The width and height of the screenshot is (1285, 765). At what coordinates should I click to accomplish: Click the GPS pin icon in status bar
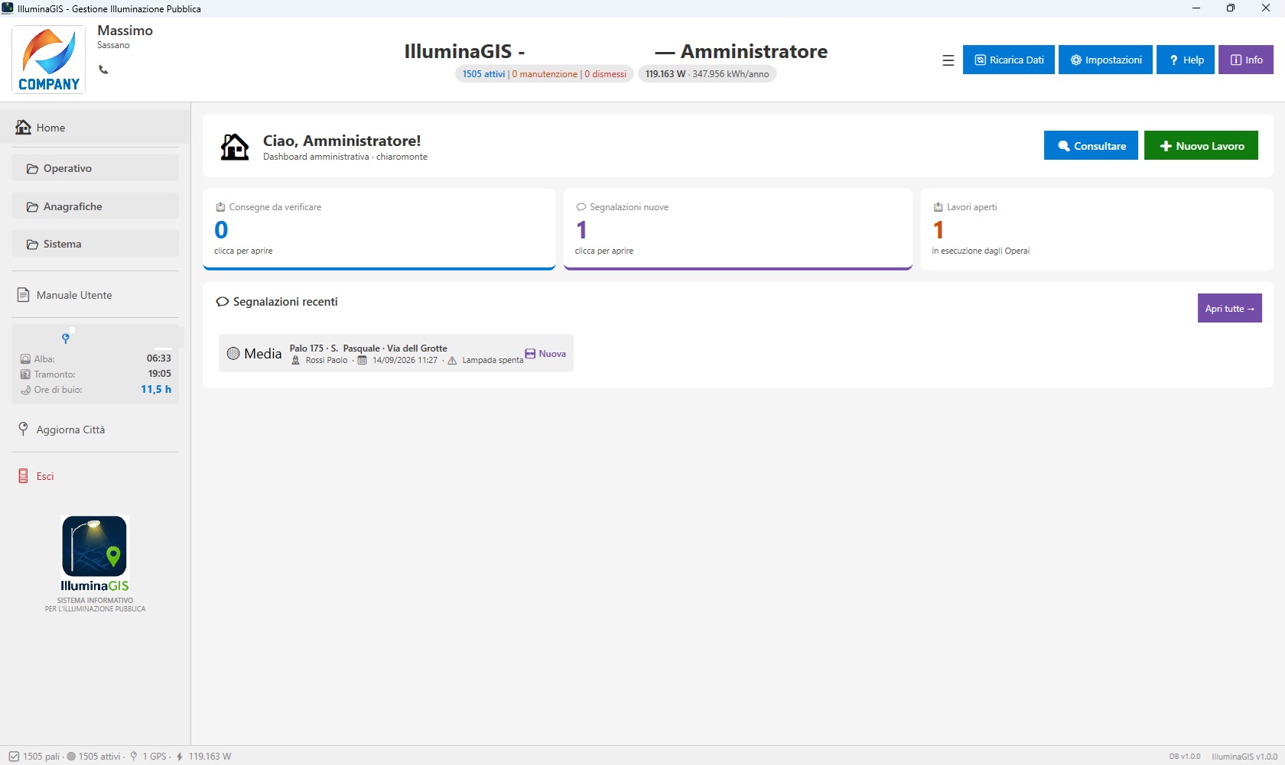point(134,757)
